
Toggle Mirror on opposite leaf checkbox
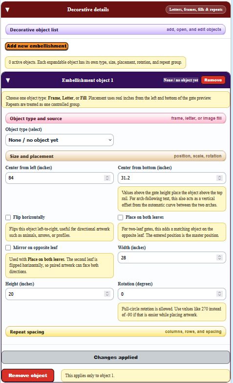8,248
